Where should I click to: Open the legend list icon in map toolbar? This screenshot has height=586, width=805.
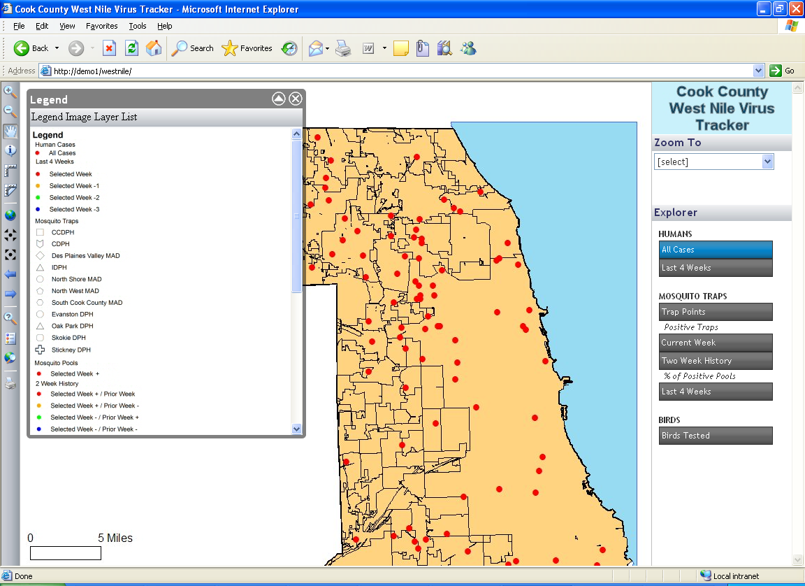(x=10, y=338)
